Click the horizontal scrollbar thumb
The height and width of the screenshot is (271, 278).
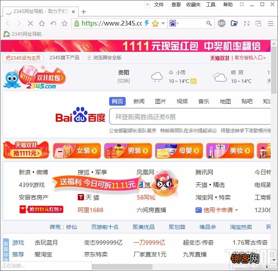click(x=122, y=267)
